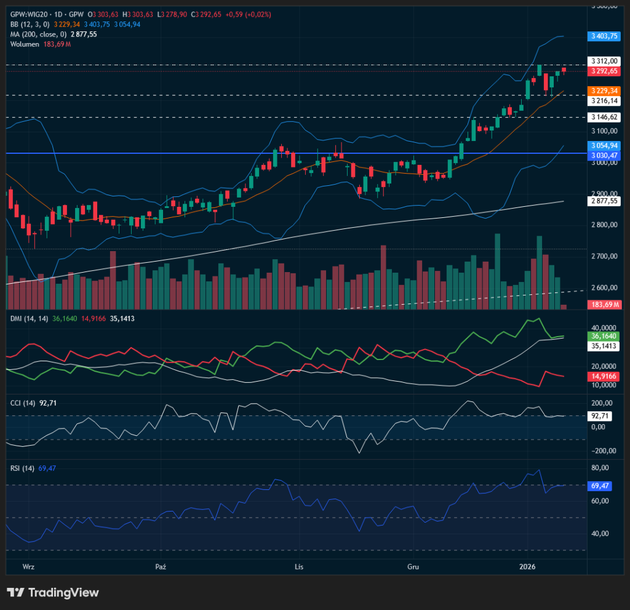Select the RSI (14) indicator label
The height and width of the screenshot is (610, 630).
point(22,468)
